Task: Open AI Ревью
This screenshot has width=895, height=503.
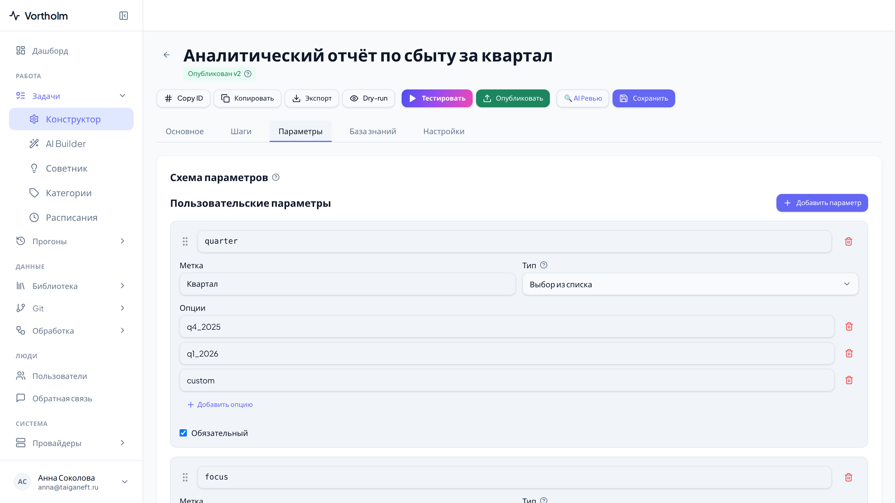Action: [583, 98]
